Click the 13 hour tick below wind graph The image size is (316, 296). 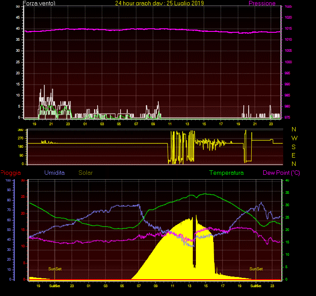[x=187, y=124]
